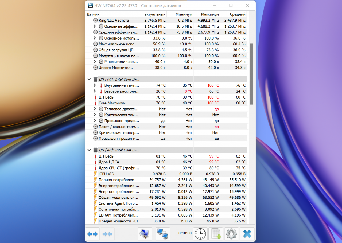The image size is (342, 243).
Task: Click lightning icon beside iGPU VID
Action: (x=95, y=174)
